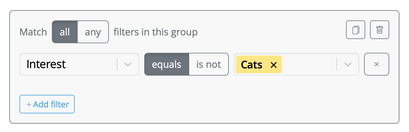Remove the Interest filter row
Image resolution: width=409 pixels, height=132 pixels.
377,64
